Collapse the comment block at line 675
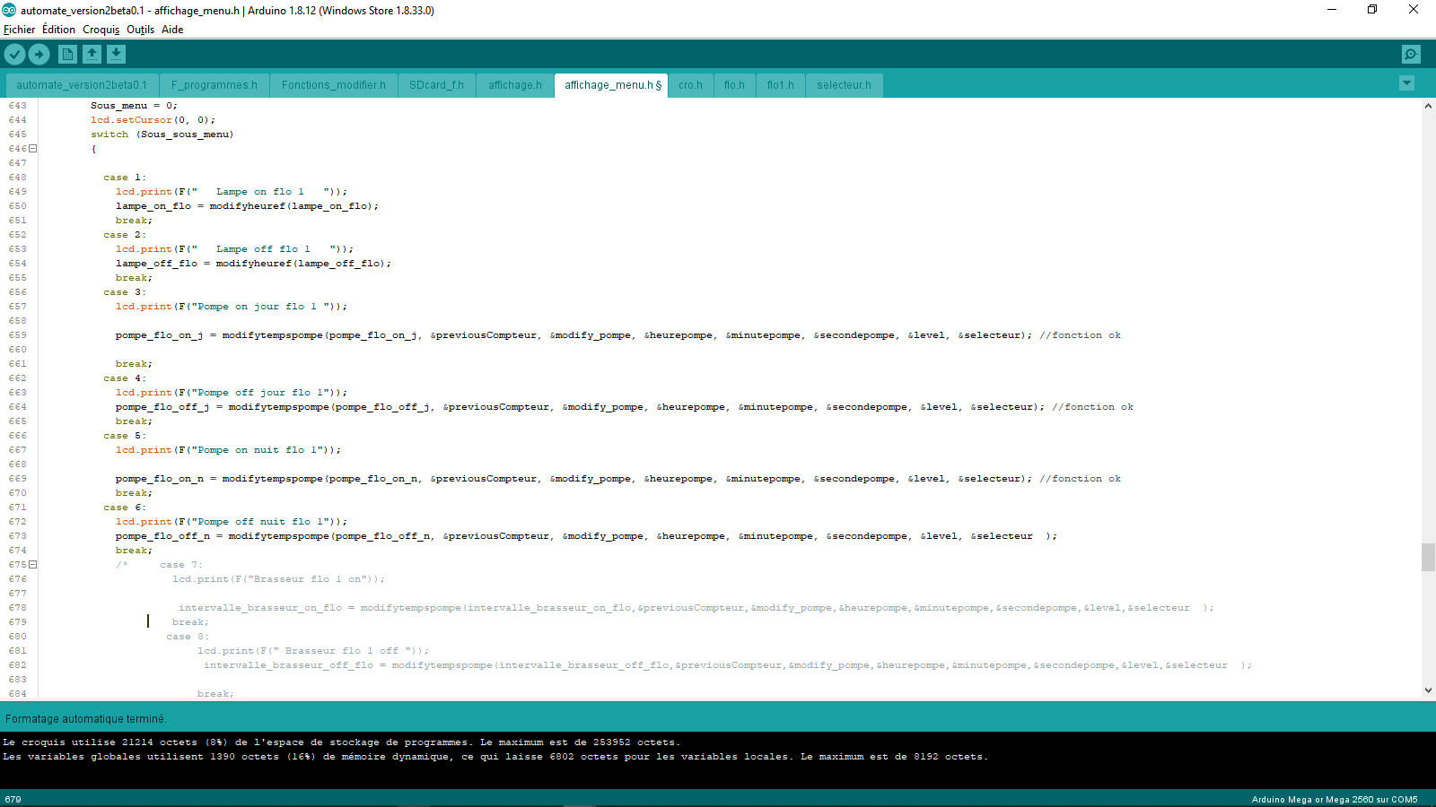Image resolution: width=1436 pixels, height=807 pixels. pyautogui.click(x=33, y=565)
